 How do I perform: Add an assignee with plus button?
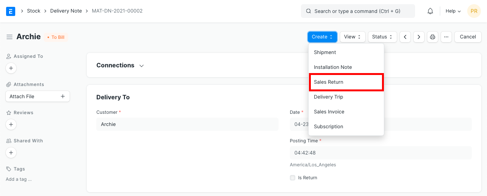(11, 68)
